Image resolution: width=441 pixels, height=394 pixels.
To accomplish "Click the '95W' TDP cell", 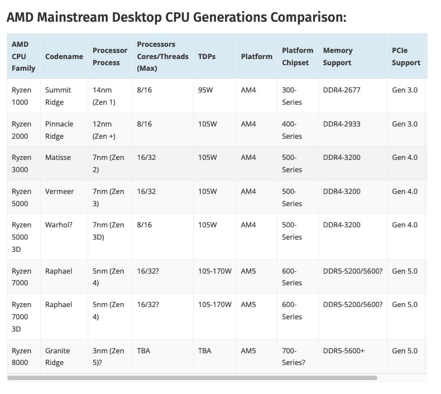I will (214, 96).
